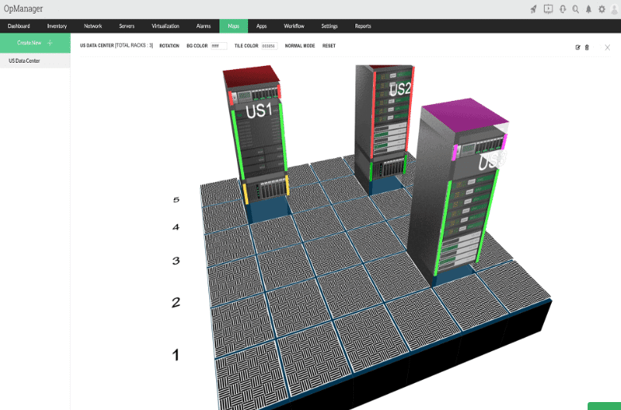Image resolution: width=621 pixels, height=410 pixels.
Task: Click the BG COLOR value field
Action: 219,46
